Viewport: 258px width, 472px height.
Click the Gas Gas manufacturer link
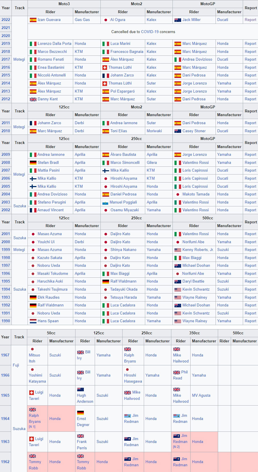(x=82, y=20)
